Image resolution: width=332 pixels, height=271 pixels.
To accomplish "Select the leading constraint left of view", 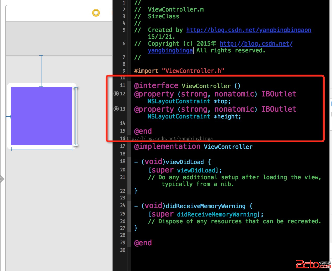I will click(x=8, y=116).
